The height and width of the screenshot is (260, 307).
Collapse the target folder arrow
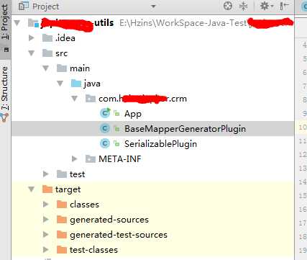(32, 189)
